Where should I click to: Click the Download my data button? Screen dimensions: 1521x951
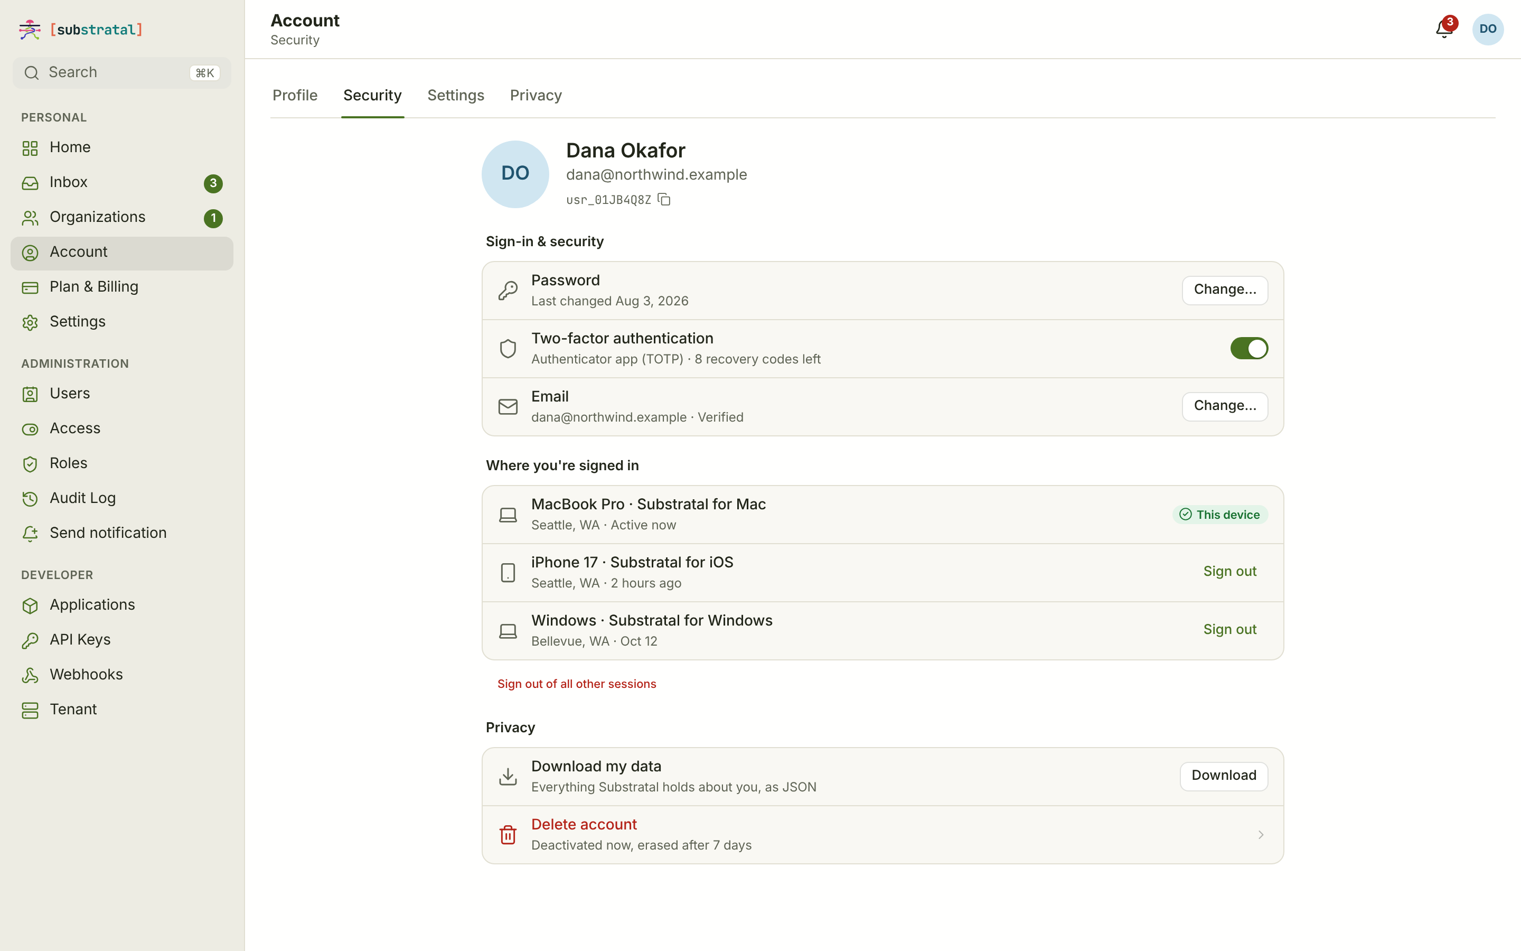coord(1223,776)
